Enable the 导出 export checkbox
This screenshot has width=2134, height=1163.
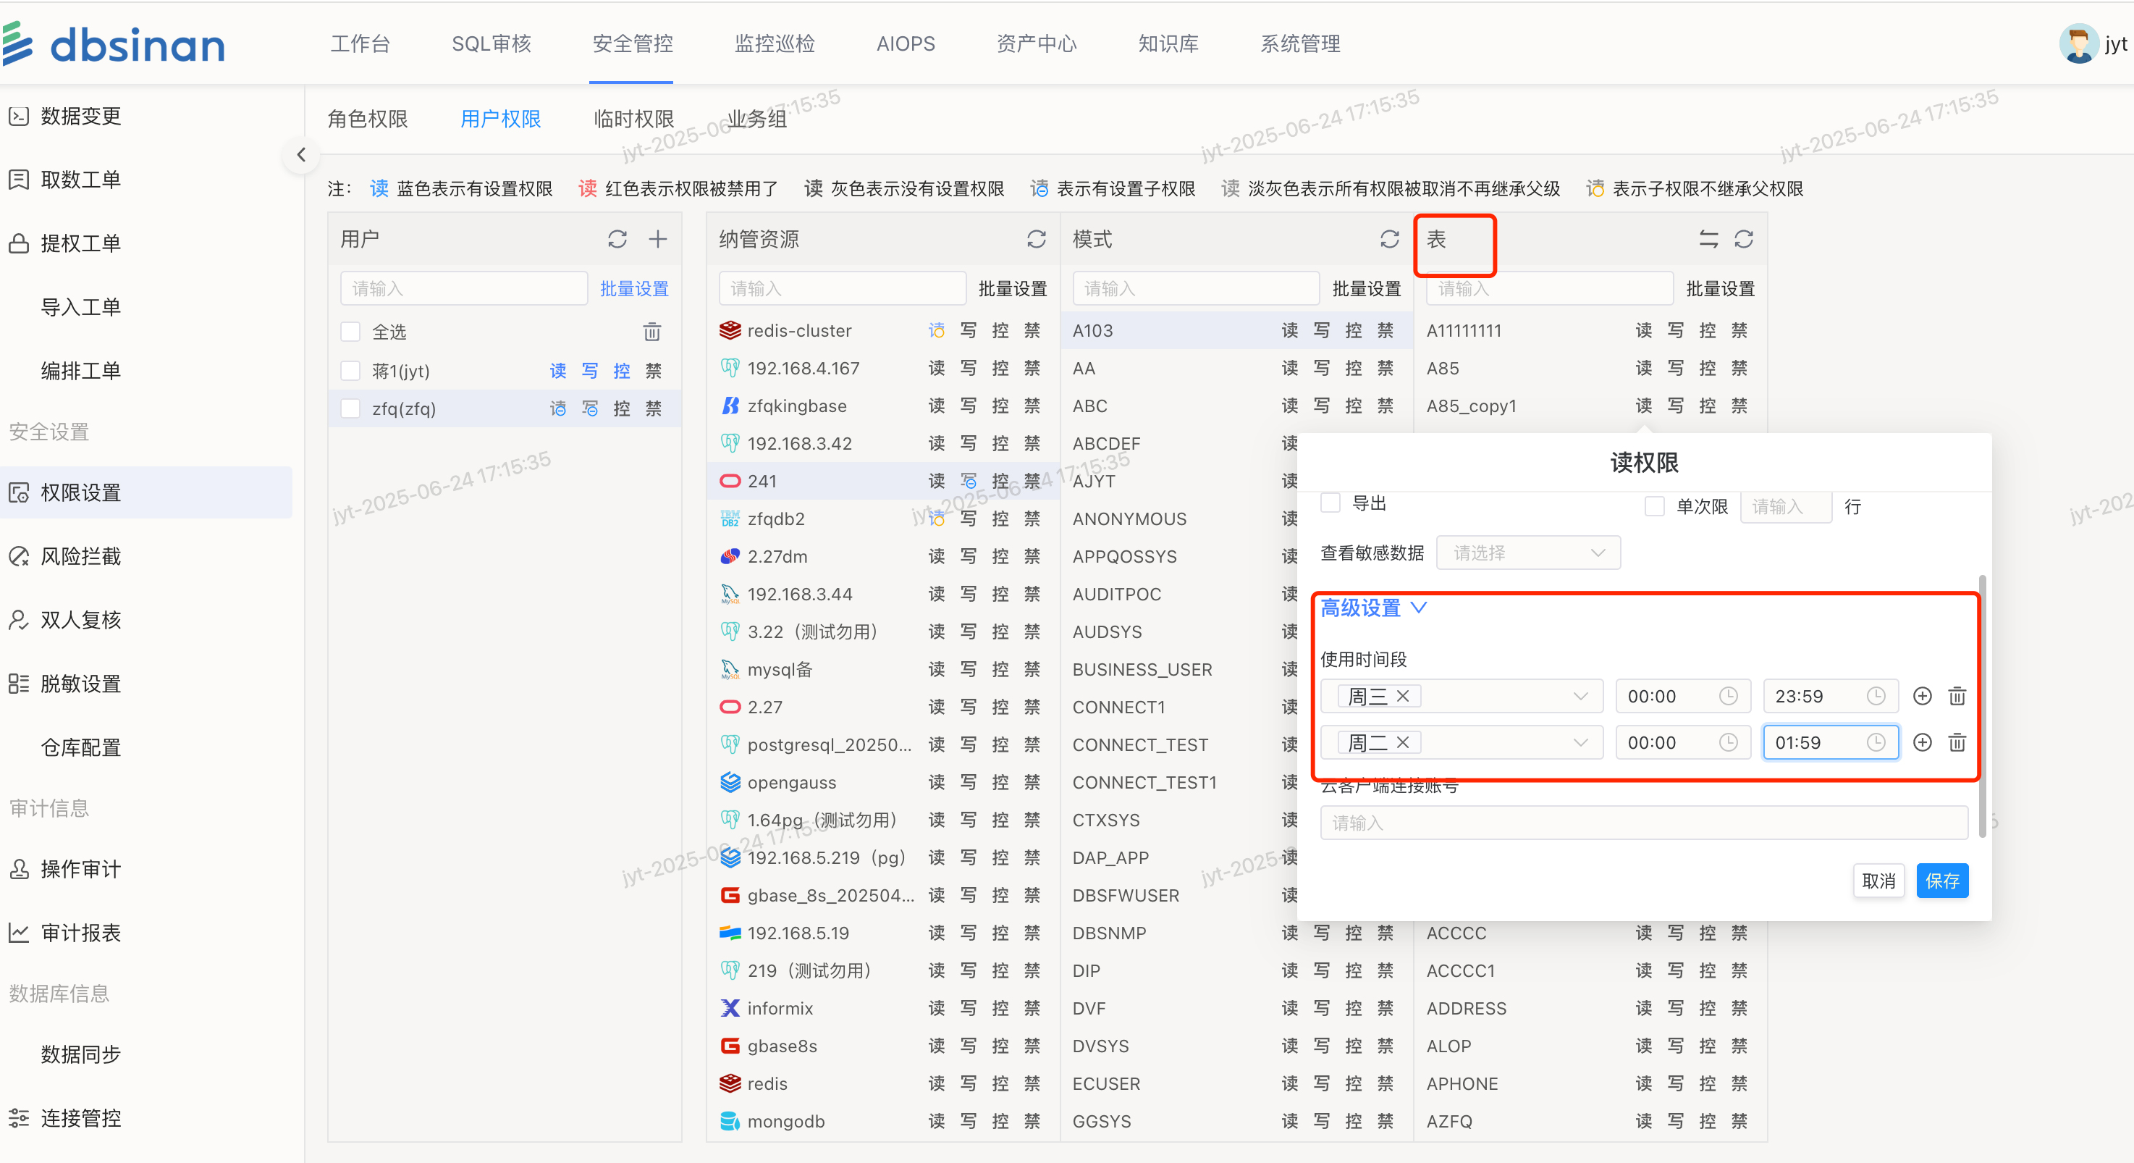(1330, 503)
